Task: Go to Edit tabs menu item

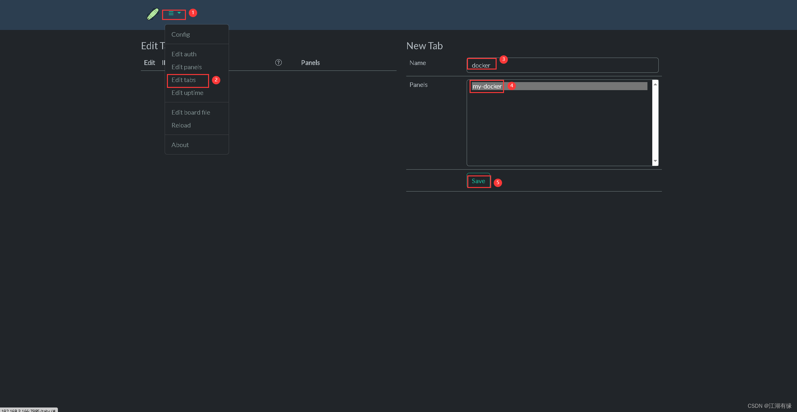Action: pyautogui.click(x=183, y=80)
